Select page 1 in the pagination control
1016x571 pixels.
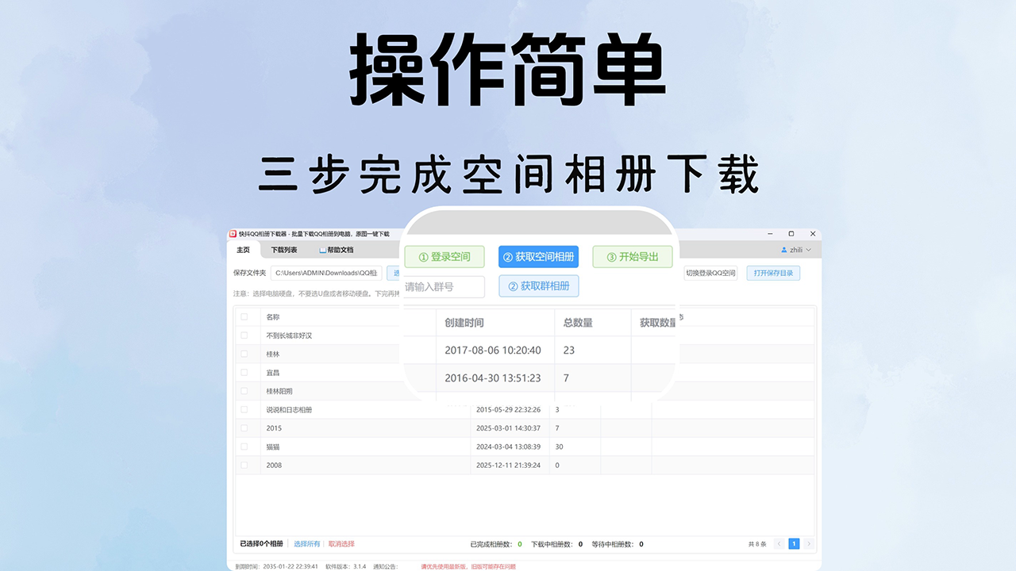[x=795, y=544]
